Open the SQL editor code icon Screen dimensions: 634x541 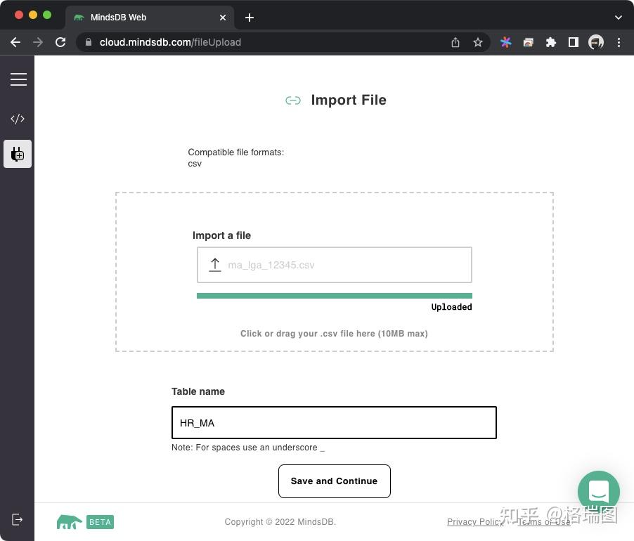tap(18, 119)
